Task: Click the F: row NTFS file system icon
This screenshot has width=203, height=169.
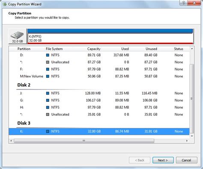Action: pyautogui.click(x=48, y=69)
